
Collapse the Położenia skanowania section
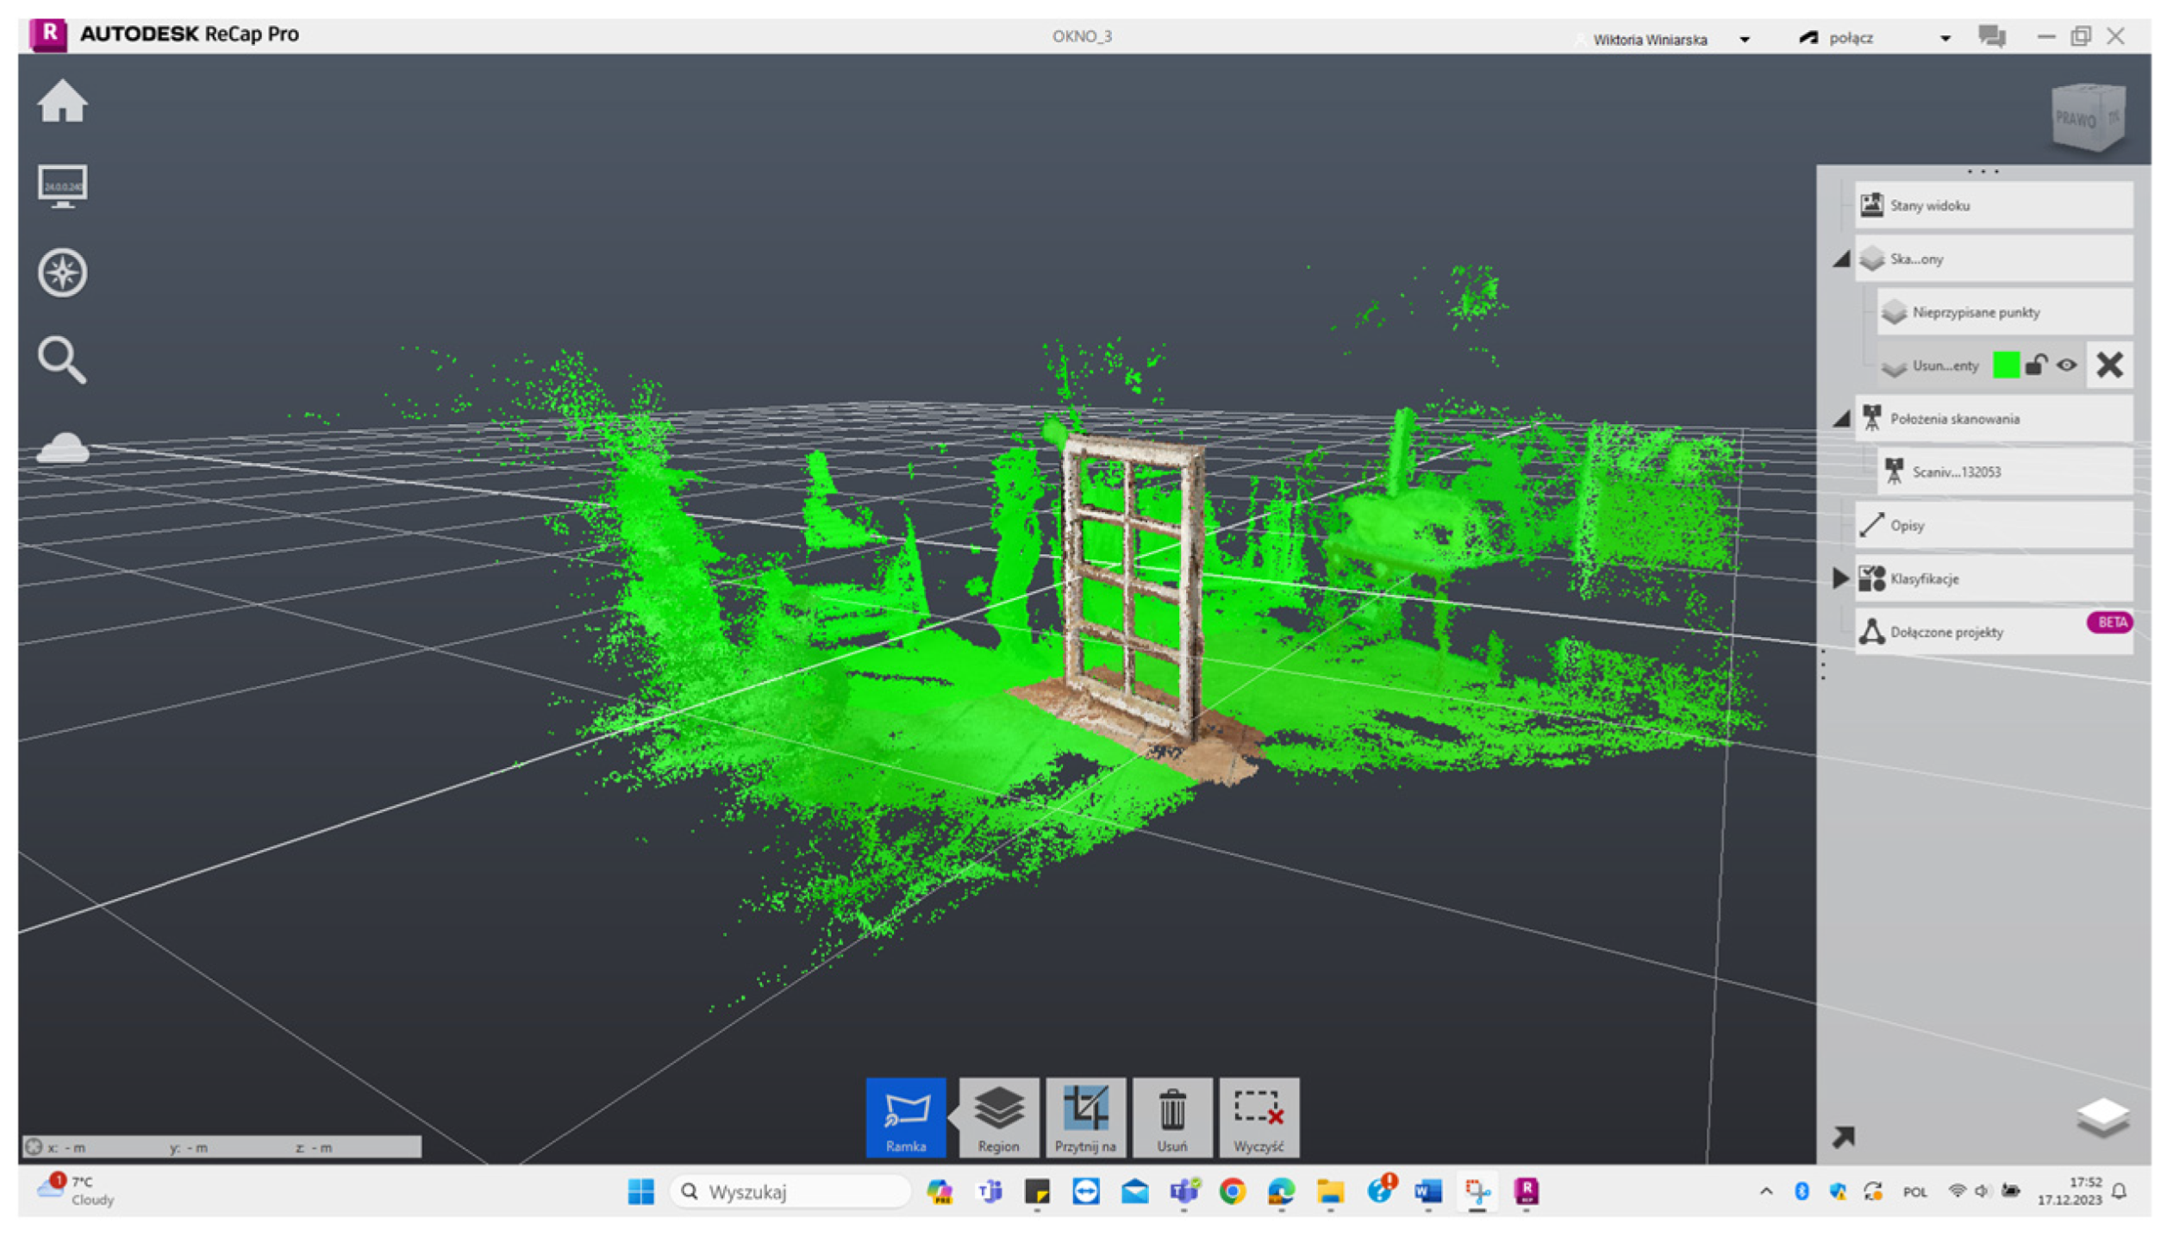click(x=1841, y=420)
